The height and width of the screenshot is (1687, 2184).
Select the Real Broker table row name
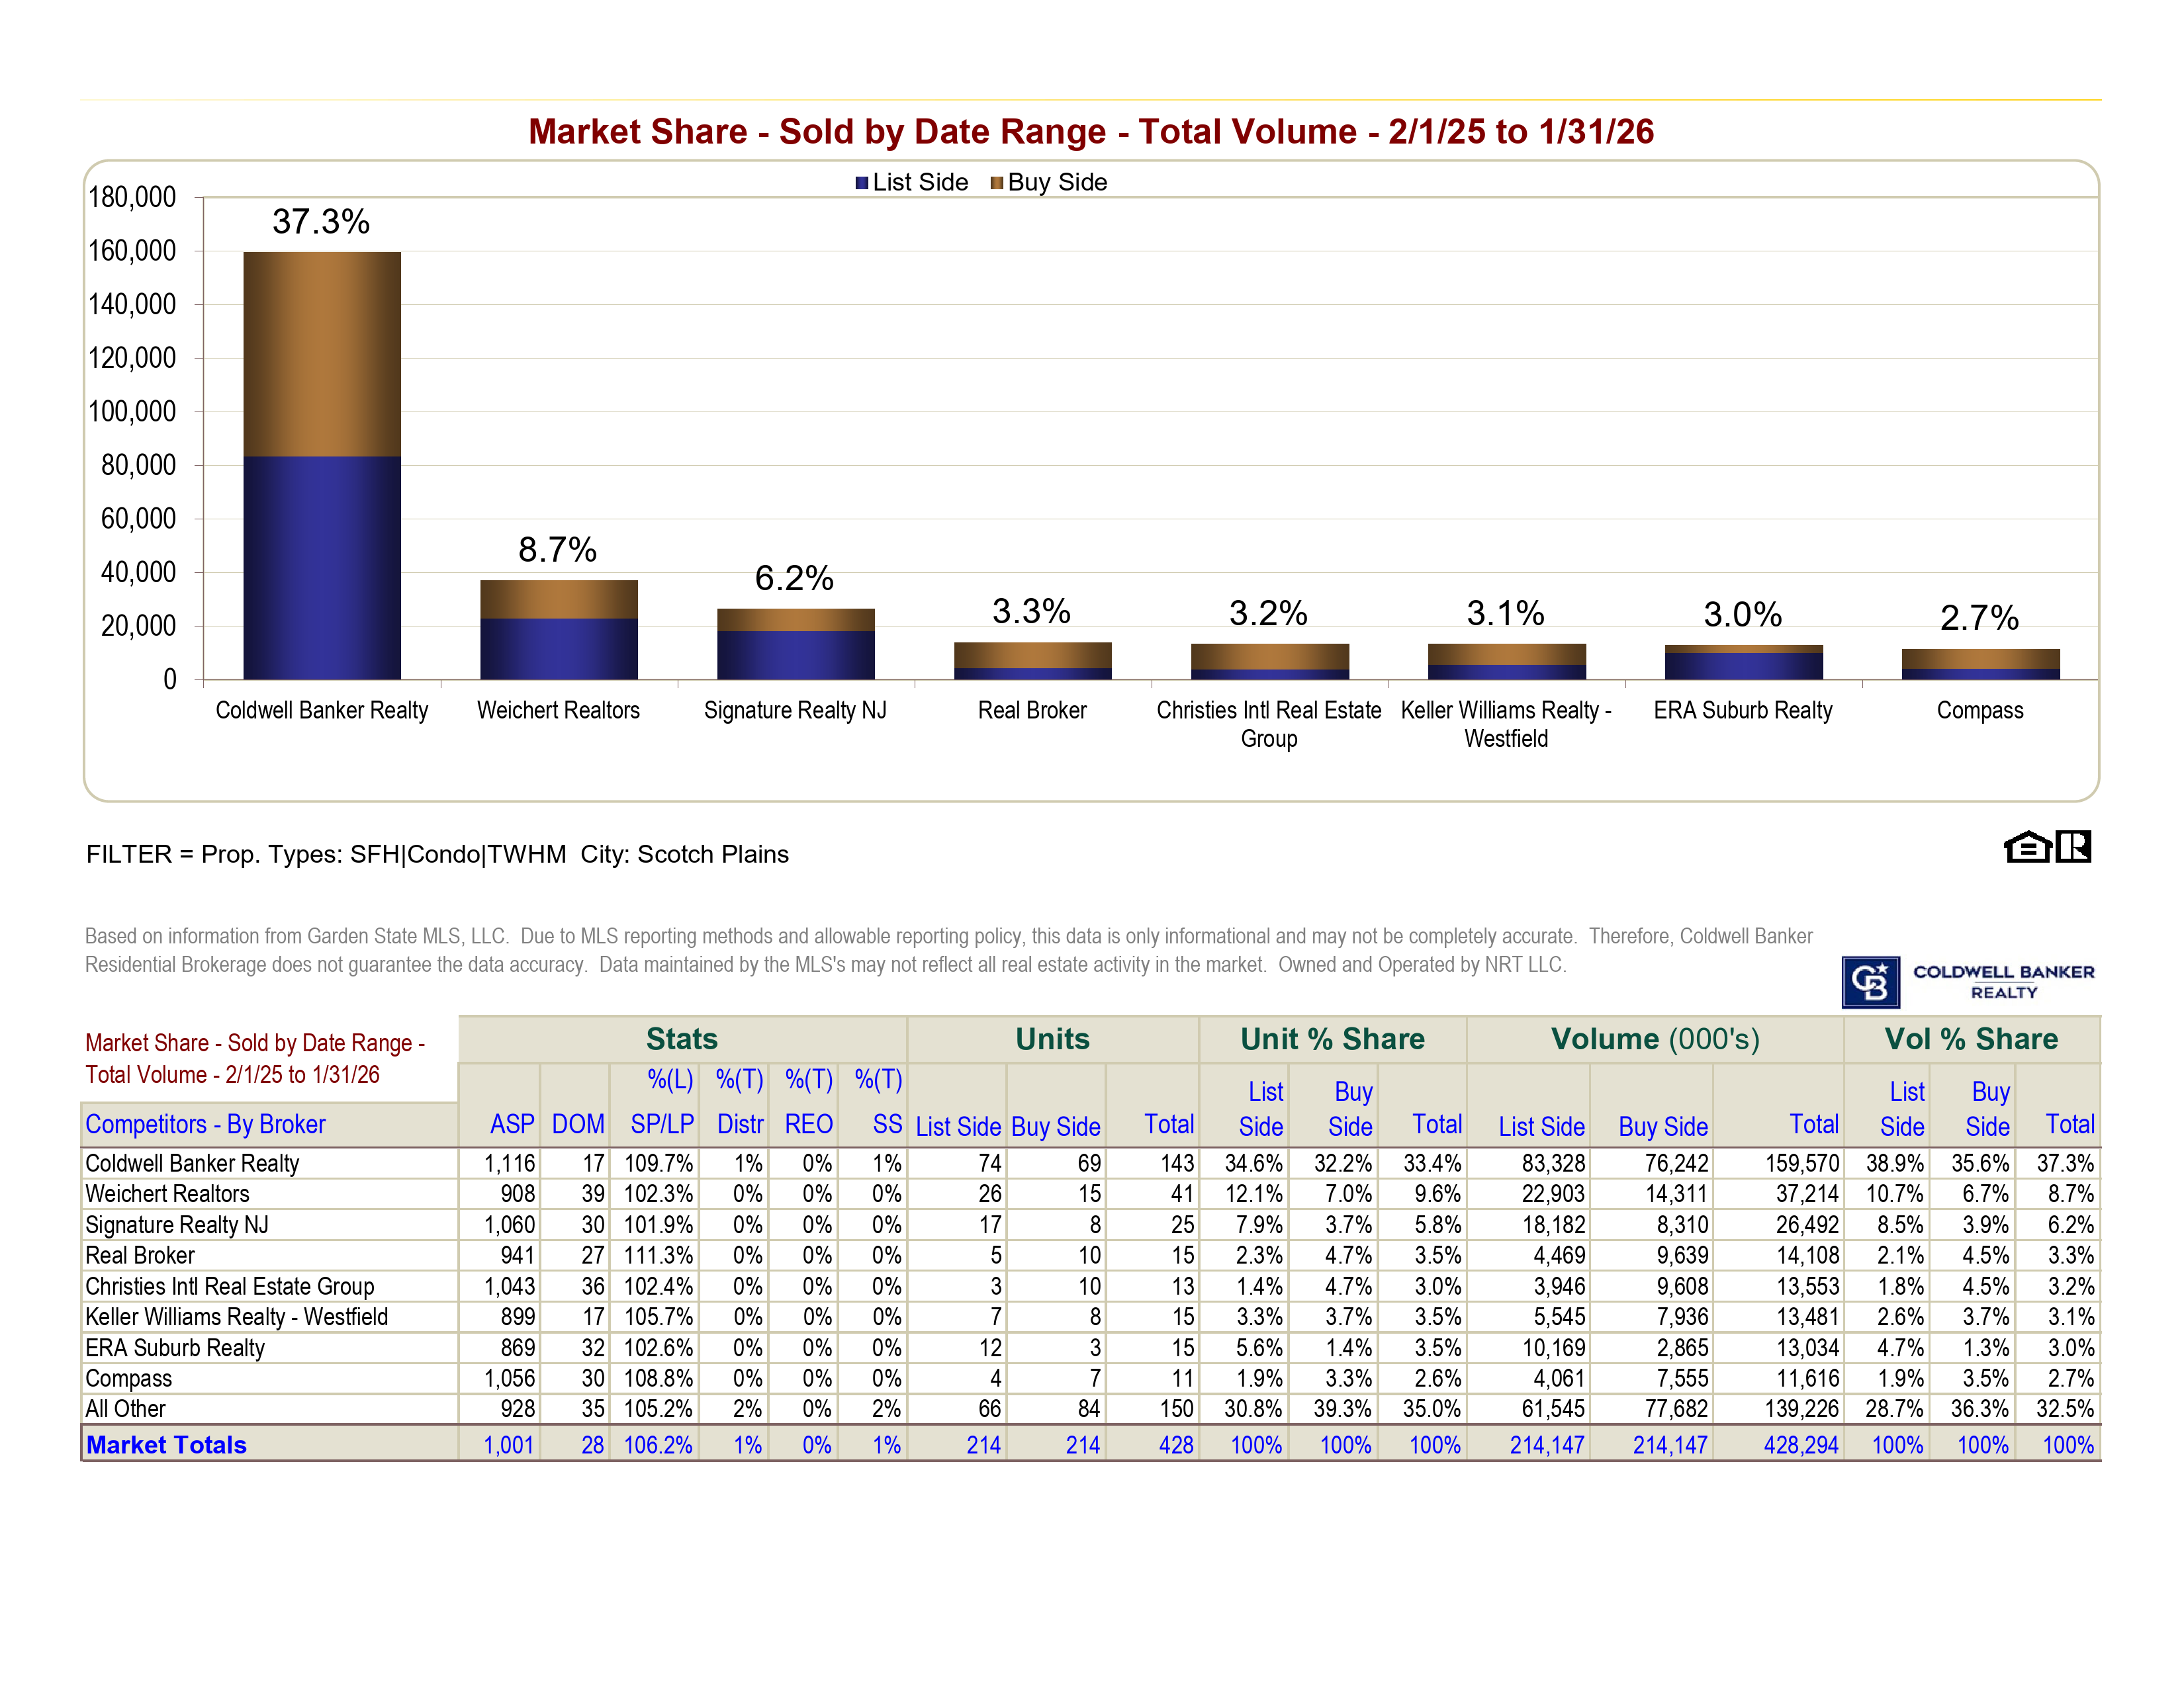[x=140, y=1255]
